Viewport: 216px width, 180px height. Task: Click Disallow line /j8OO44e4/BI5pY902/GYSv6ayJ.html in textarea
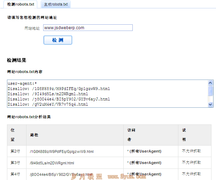[x=59, y=99]
